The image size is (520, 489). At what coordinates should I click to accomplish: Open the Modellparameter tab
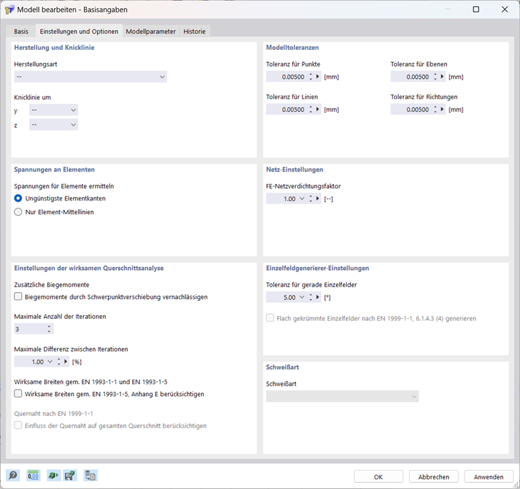coord(151,31)
